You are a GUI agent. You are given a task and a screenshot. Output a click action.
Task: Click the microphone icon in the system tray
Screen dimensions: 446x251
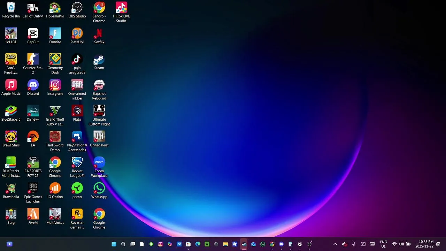tap(354, 244)
